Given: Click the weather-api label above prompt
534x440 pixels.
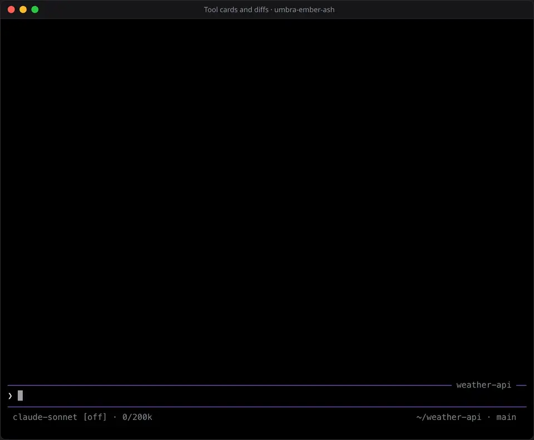Looking at the screenshot, I should pyautogui.click(x=483, y=385).
